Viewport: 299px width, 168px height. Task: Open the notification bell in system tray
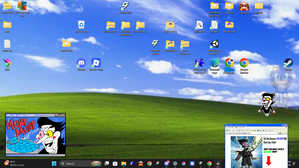[294, 163]
